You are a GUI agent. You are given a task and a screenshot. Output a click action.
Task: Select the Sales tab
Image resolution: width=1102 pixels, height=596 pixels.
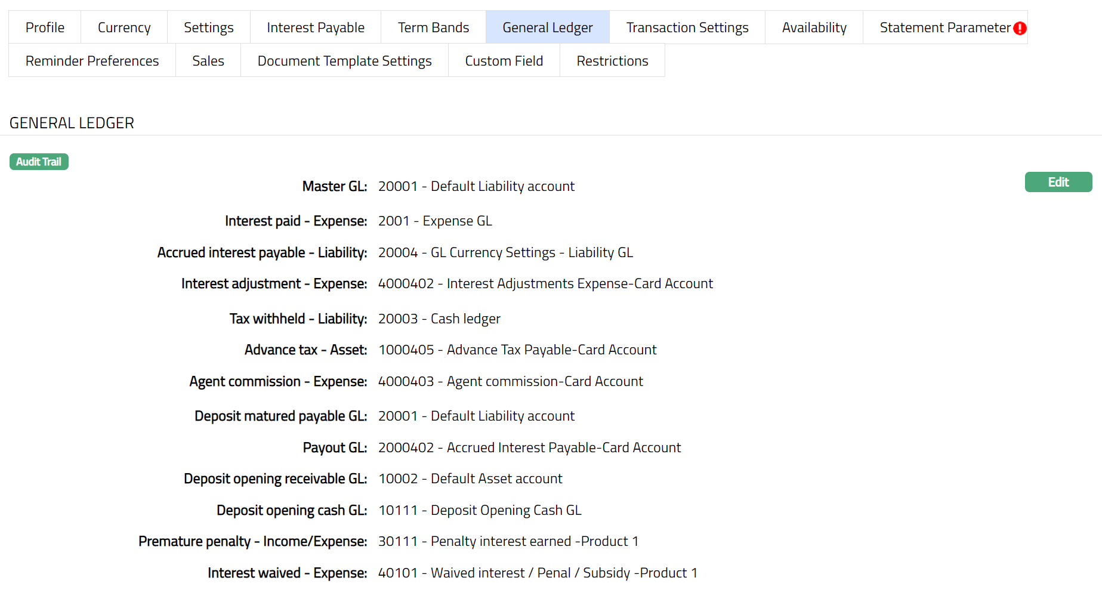[x=208, y=61]
